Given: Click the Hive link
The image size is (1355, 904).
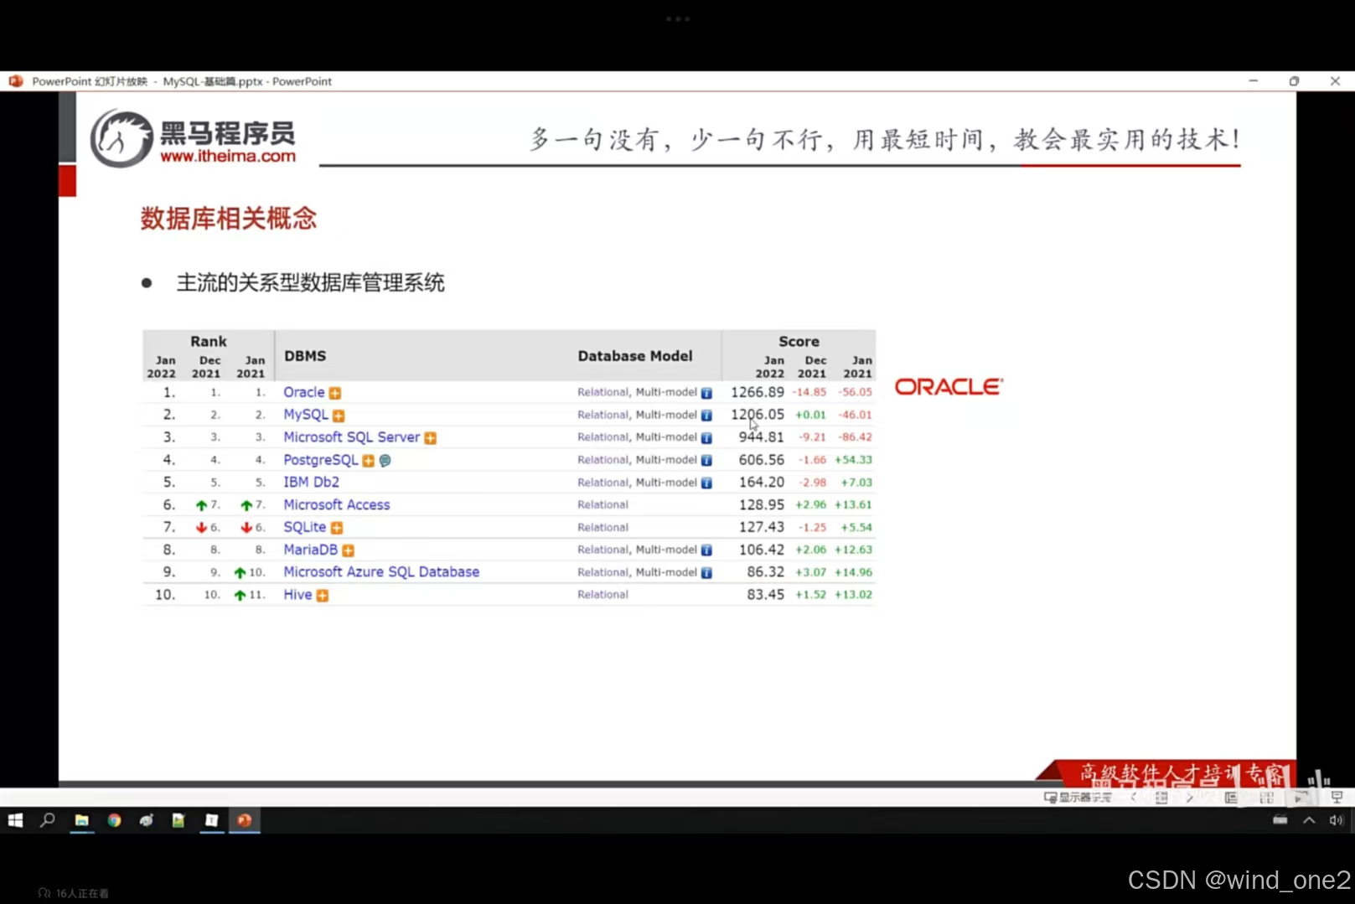Looking at the screenshot, I should tap(297, 595).
